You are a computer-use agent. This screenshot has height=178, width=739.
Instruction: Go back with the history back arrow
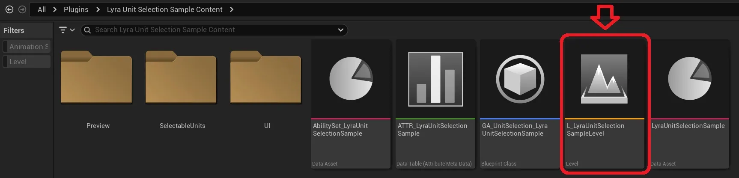tap(9, 9)
